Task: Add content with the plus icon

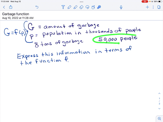Action: pyautogui.click(x=147, y=7)
